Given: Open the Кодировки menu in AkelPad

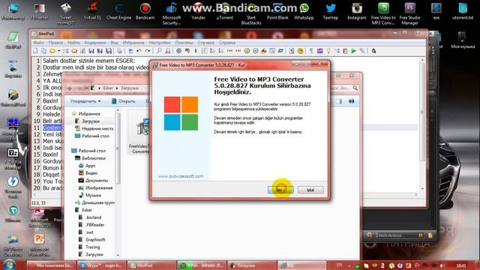Looking at the screenshot, I should pos(95,43).
